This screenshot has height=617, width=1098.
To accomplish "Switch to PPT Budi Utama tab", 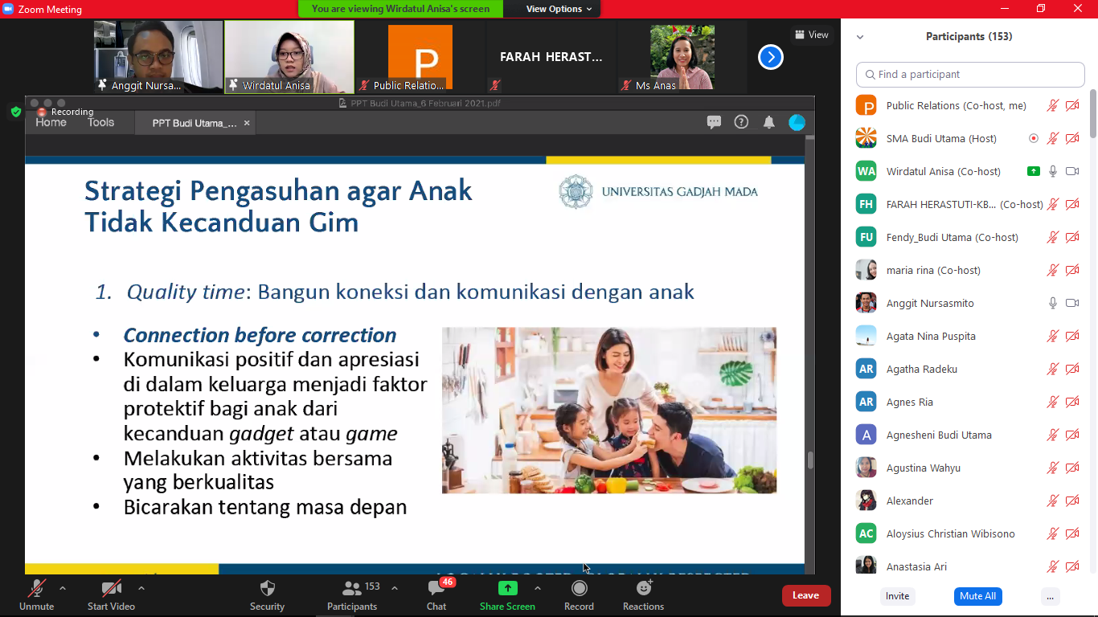I will coord(195,123).
